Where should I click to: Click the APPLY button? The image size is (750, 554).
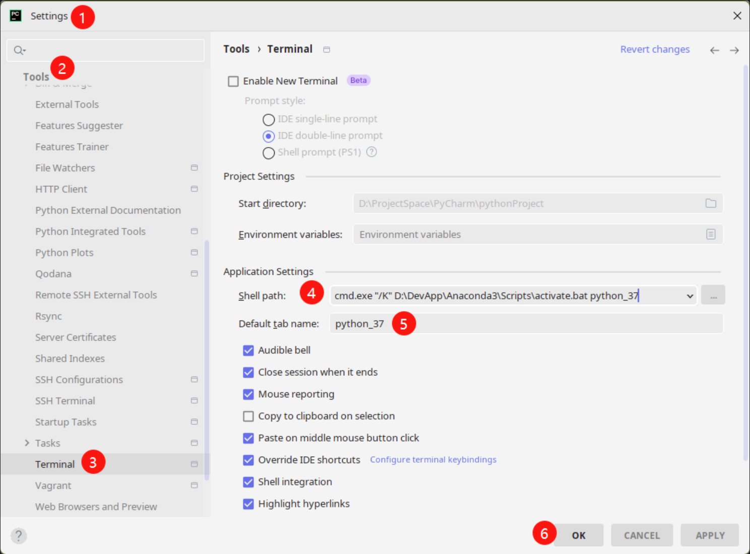click(x=710, y=535)
